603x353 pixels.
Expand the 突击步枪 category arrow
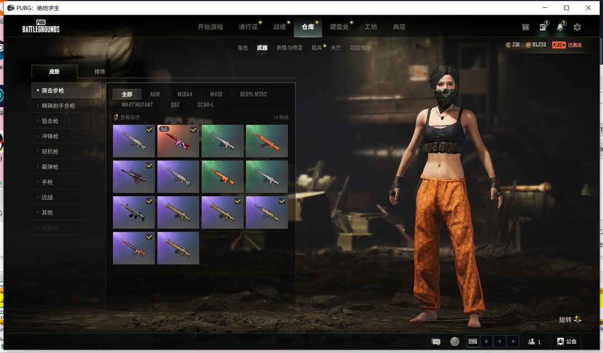(x=38, y=90)
